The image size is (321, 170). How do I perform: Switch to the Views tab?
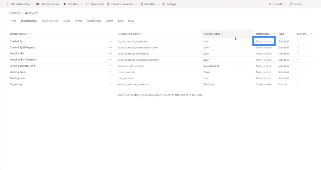coord(67,21)
